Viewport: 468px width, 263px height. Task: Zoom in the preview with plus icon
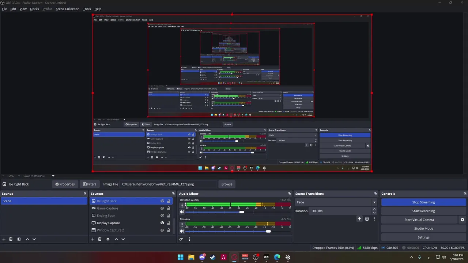click(x=19, y=176)
